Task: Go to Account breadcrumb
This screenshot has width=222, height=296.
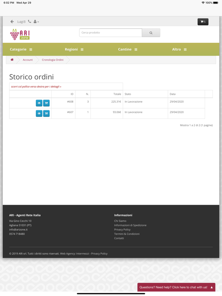Action: point(28,60)
